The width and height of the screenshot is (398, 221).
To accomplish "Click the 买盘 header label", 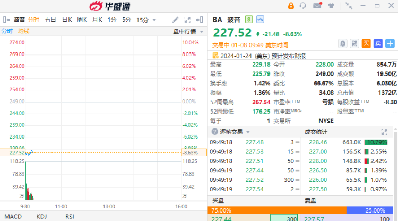I will pyautogui.click(x=218, y=201).
